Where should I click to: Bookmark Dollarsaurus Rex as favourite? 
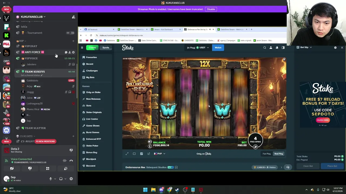pos(176,167)
